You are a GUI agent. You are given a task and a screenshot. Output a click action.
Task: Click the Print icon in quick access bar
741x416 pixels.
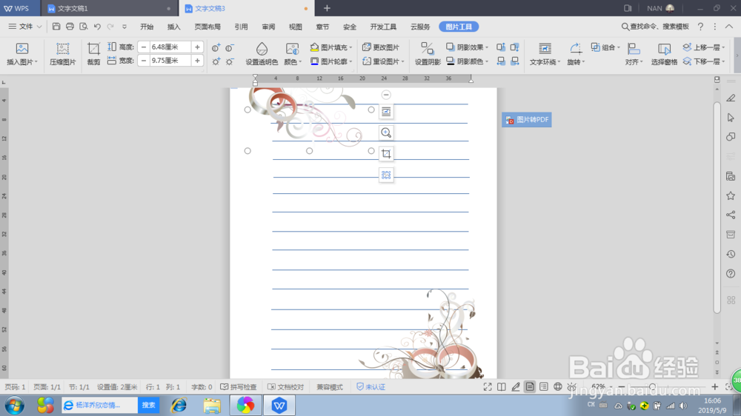[x=70, y=27]
